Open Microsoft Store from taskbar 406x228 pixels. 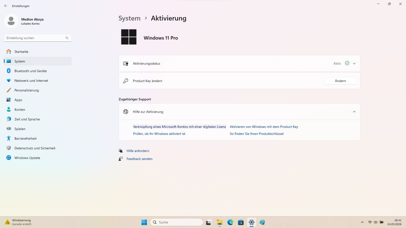click(x=241, y=222)
